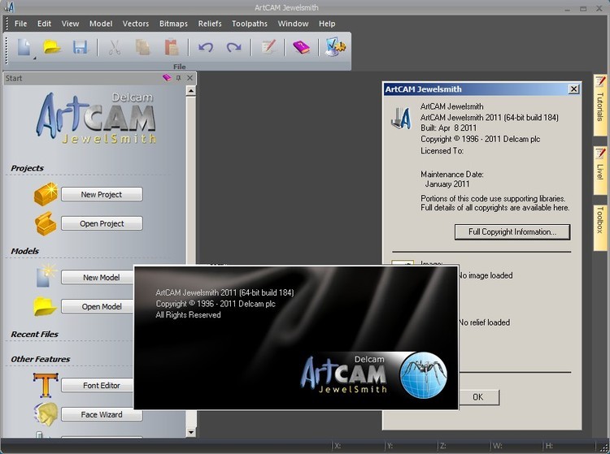
Task: Click the ArtCAM logo icon in About dialog
Action: coord(402,119)
